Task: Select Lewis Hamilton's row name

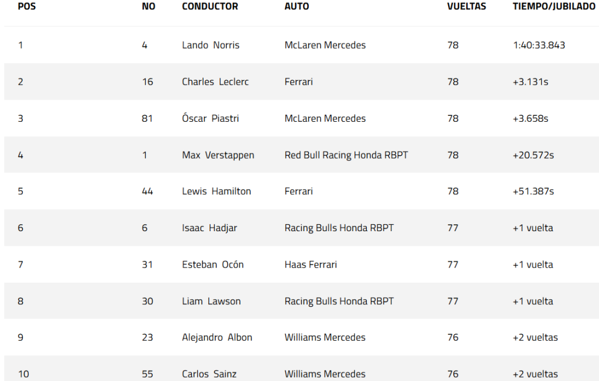Action: [216, 191]
